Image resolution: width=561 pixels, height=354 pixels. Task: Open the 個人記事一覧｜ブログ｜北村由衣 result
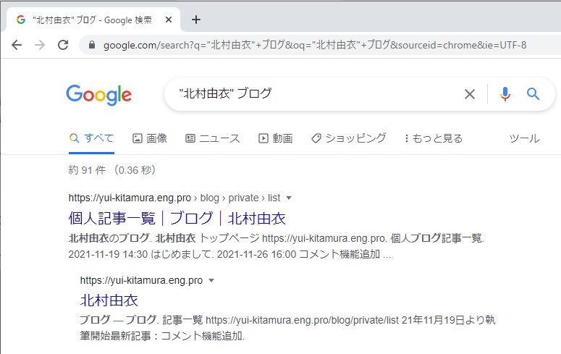(177, 219)
